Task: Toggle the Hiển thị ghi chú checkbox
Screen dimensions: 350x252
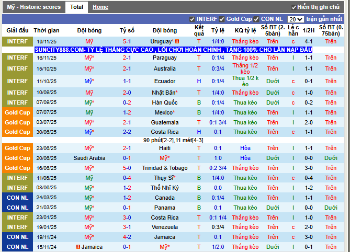Action: [293, 7]
